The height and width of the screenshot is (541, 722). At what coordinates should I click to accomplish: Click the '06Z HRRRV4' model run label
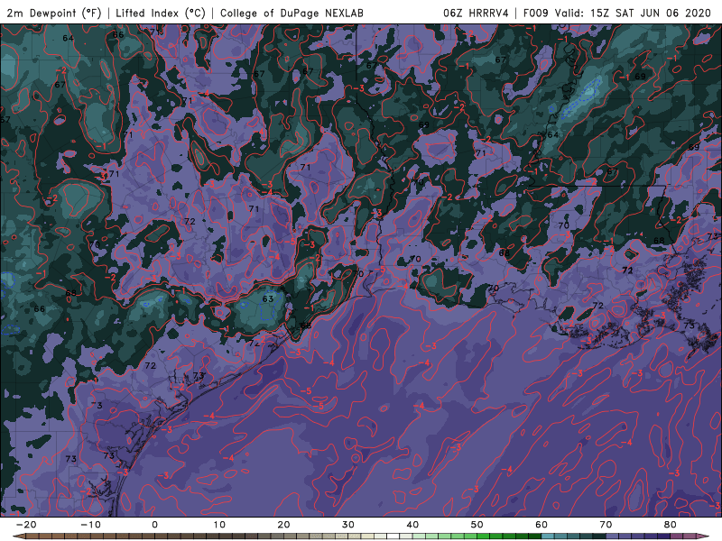[x=476, y=14]
